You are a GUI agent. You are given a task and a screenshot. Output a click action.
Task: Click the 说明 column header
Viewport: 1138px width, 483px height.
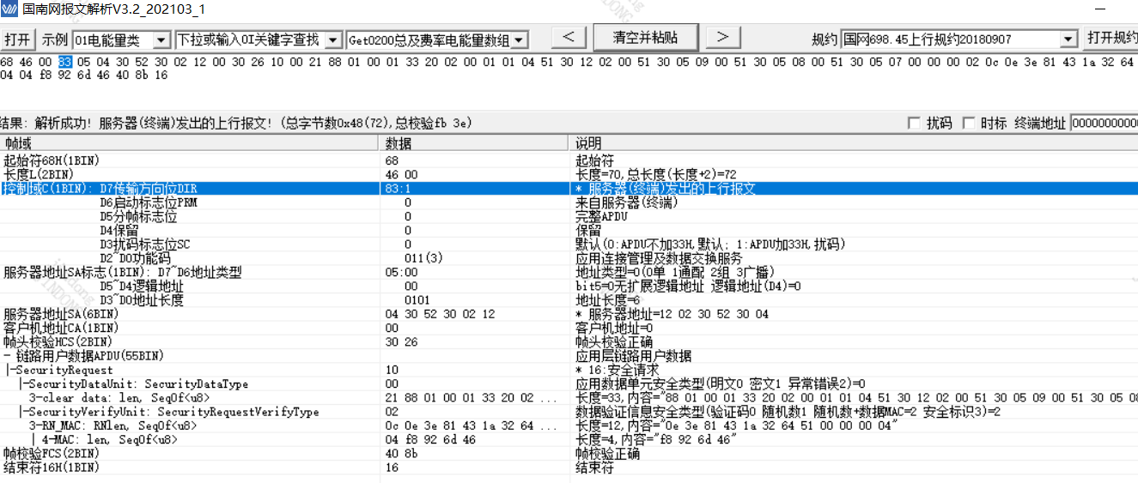pyautogui.click(x=853, y=143)
